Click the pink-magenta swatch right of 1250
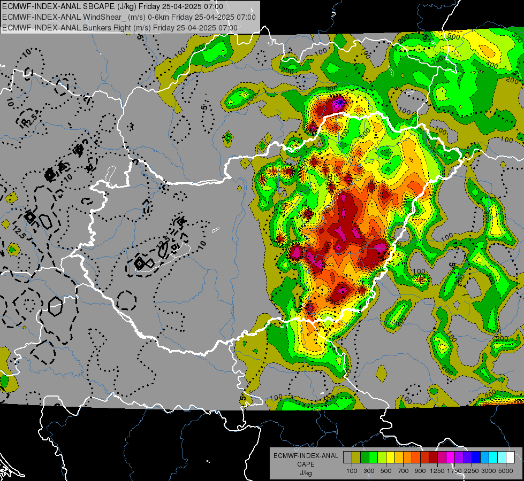This screenshot has height=481, width=524. (x=442, y=457)
